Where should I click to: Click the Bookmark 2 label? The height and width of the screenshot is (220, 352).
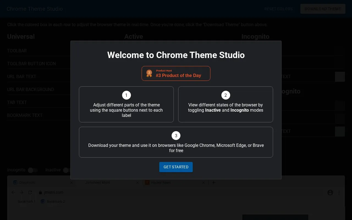pyautogui.click(x=56, y=202)
